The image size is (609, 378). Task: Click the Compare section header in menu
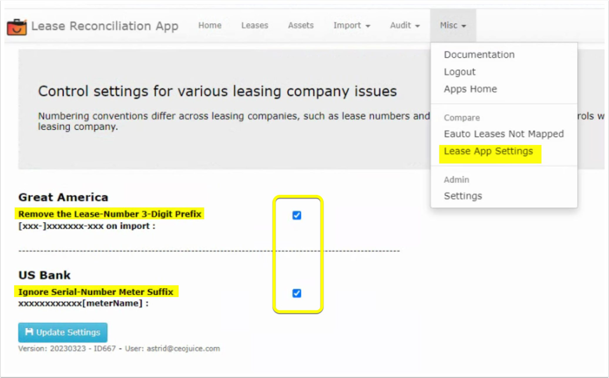pyautogui.click(x=462, y=118)
